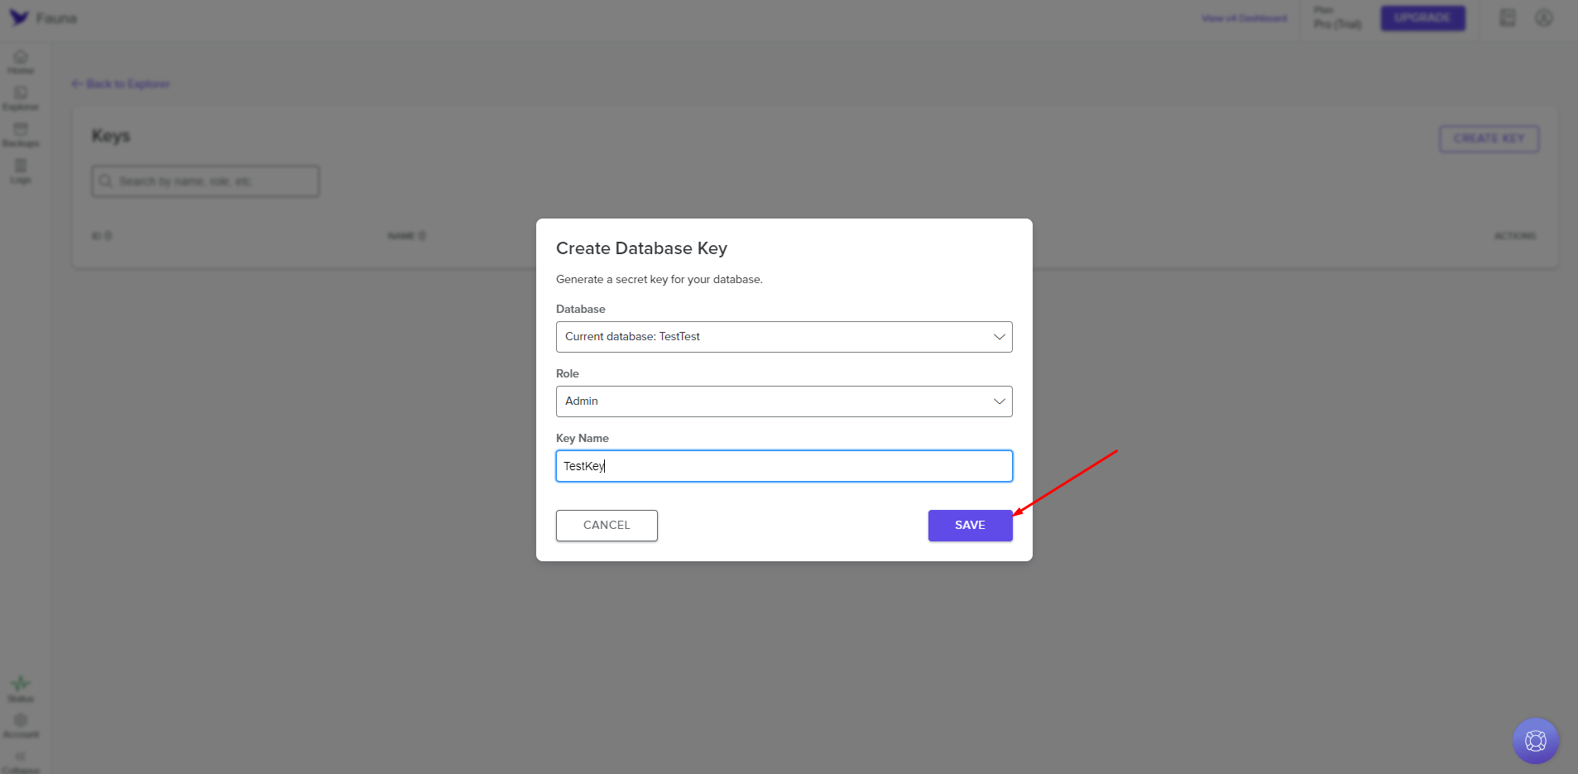Click the Fauna bird logo
Image resolution: width=1578 pixels, height=774 pixels.
(19, 17)
